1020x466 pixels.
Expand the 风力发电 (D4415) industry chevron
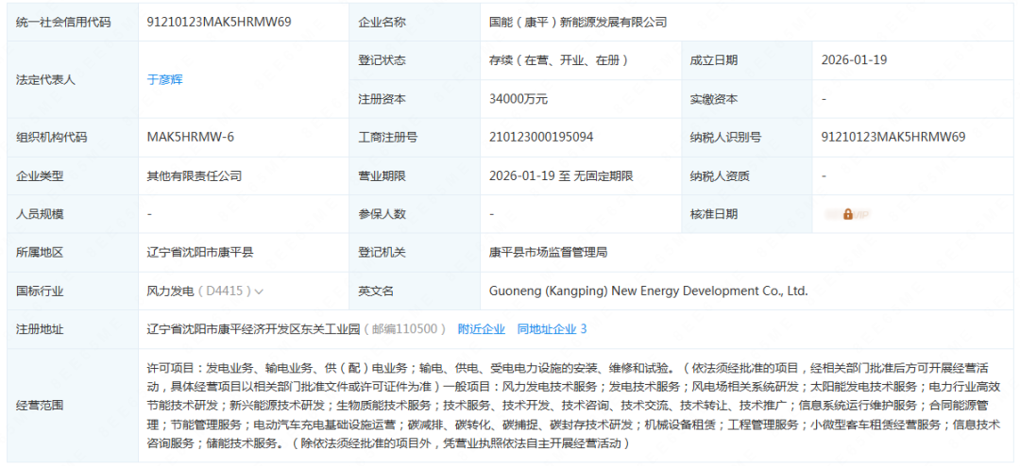(x=259, y=291)
